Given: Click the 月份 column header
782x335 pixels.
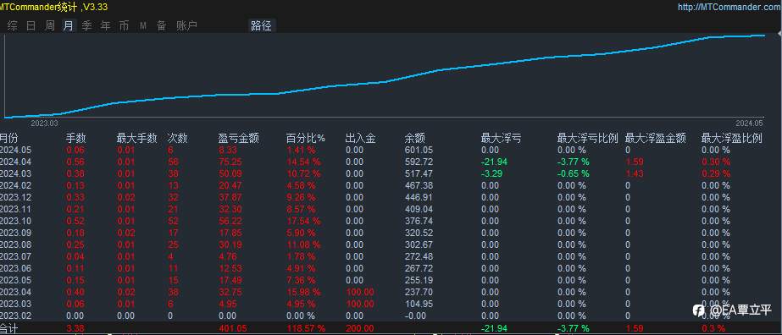Looking at the screenshot, I should pyautogui.click(x=8, y=139).
